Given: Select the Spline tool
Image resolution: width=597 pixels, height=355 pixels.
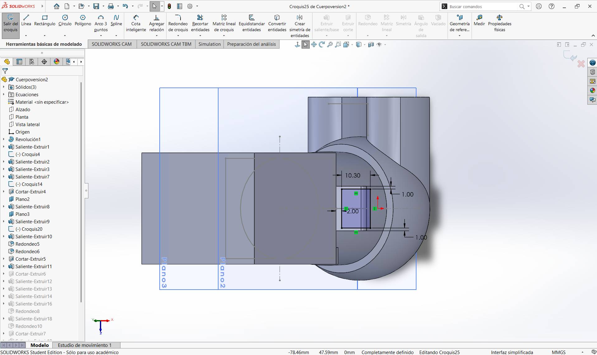Looking at the screenshot, I should pos(116,21).
